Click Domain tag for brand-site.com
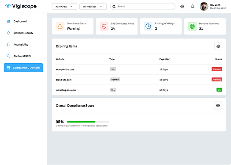This screenshot has width=231, height=165. click(115, 80)
